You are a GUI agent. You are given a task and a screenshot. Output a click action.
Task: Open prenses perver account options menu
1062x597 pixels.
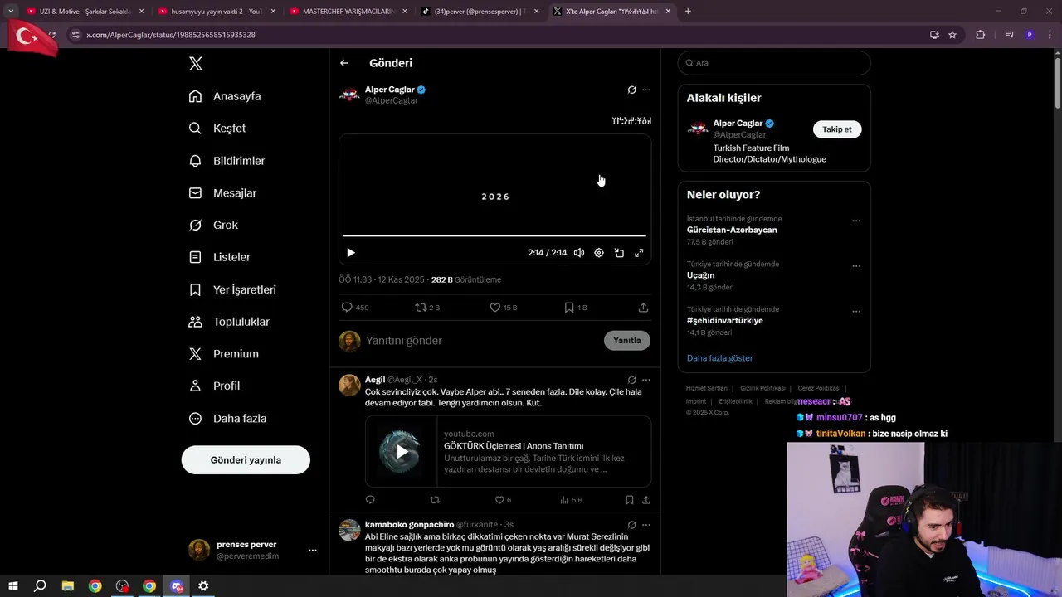point(313,551)
